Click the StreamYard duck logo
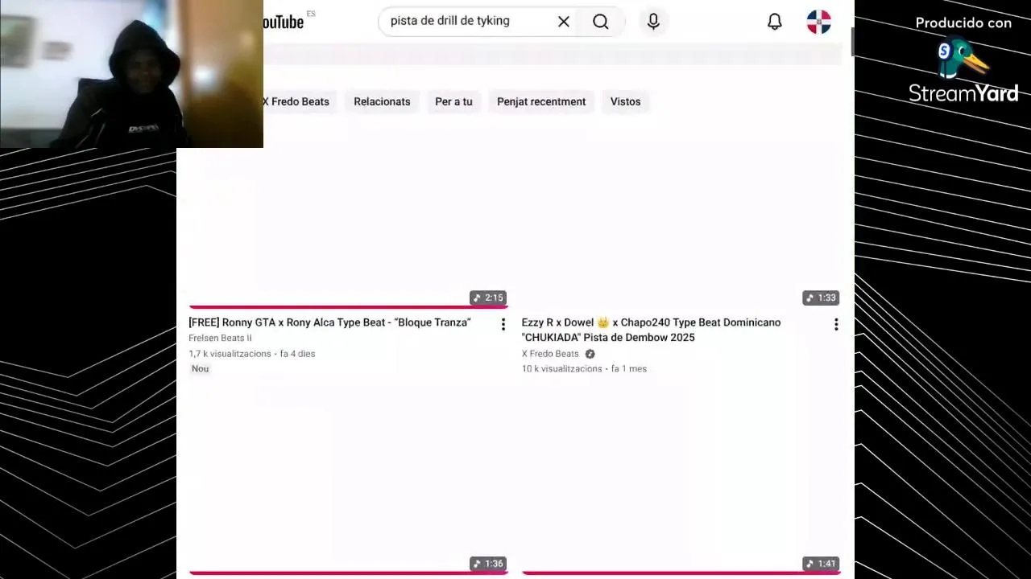 (962, 58)
